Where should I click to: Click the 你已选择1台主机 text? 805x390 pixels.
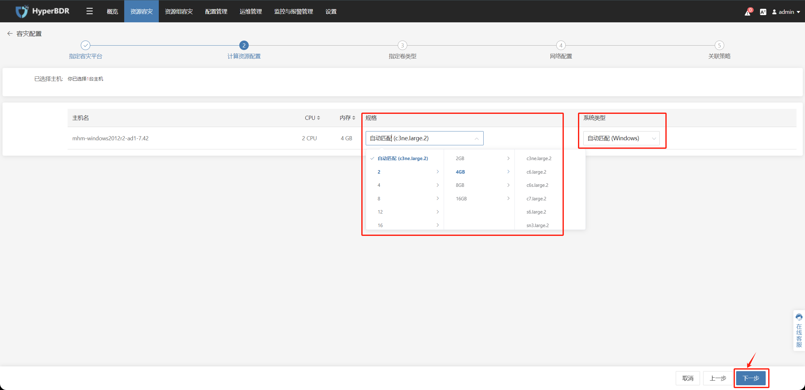(x=86, y=79)
